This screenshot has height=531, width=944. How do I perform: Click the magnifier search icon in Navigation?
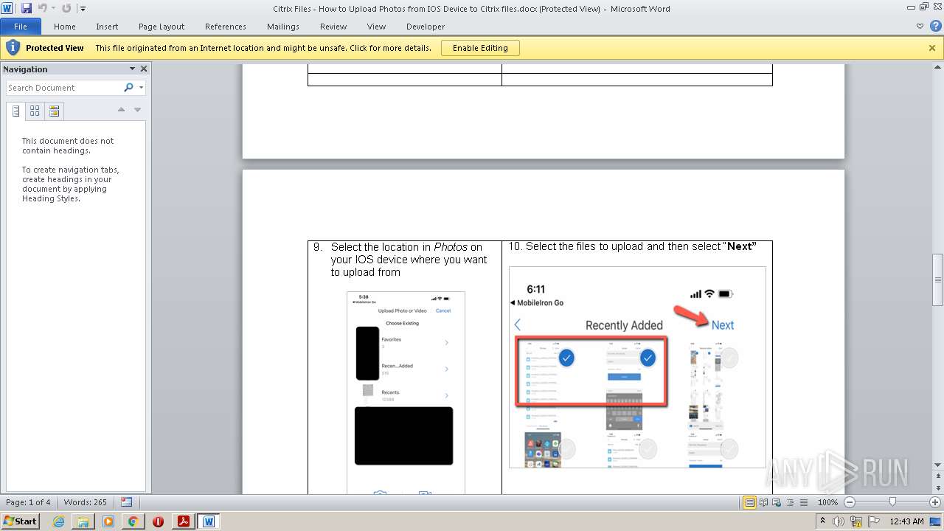128,88
